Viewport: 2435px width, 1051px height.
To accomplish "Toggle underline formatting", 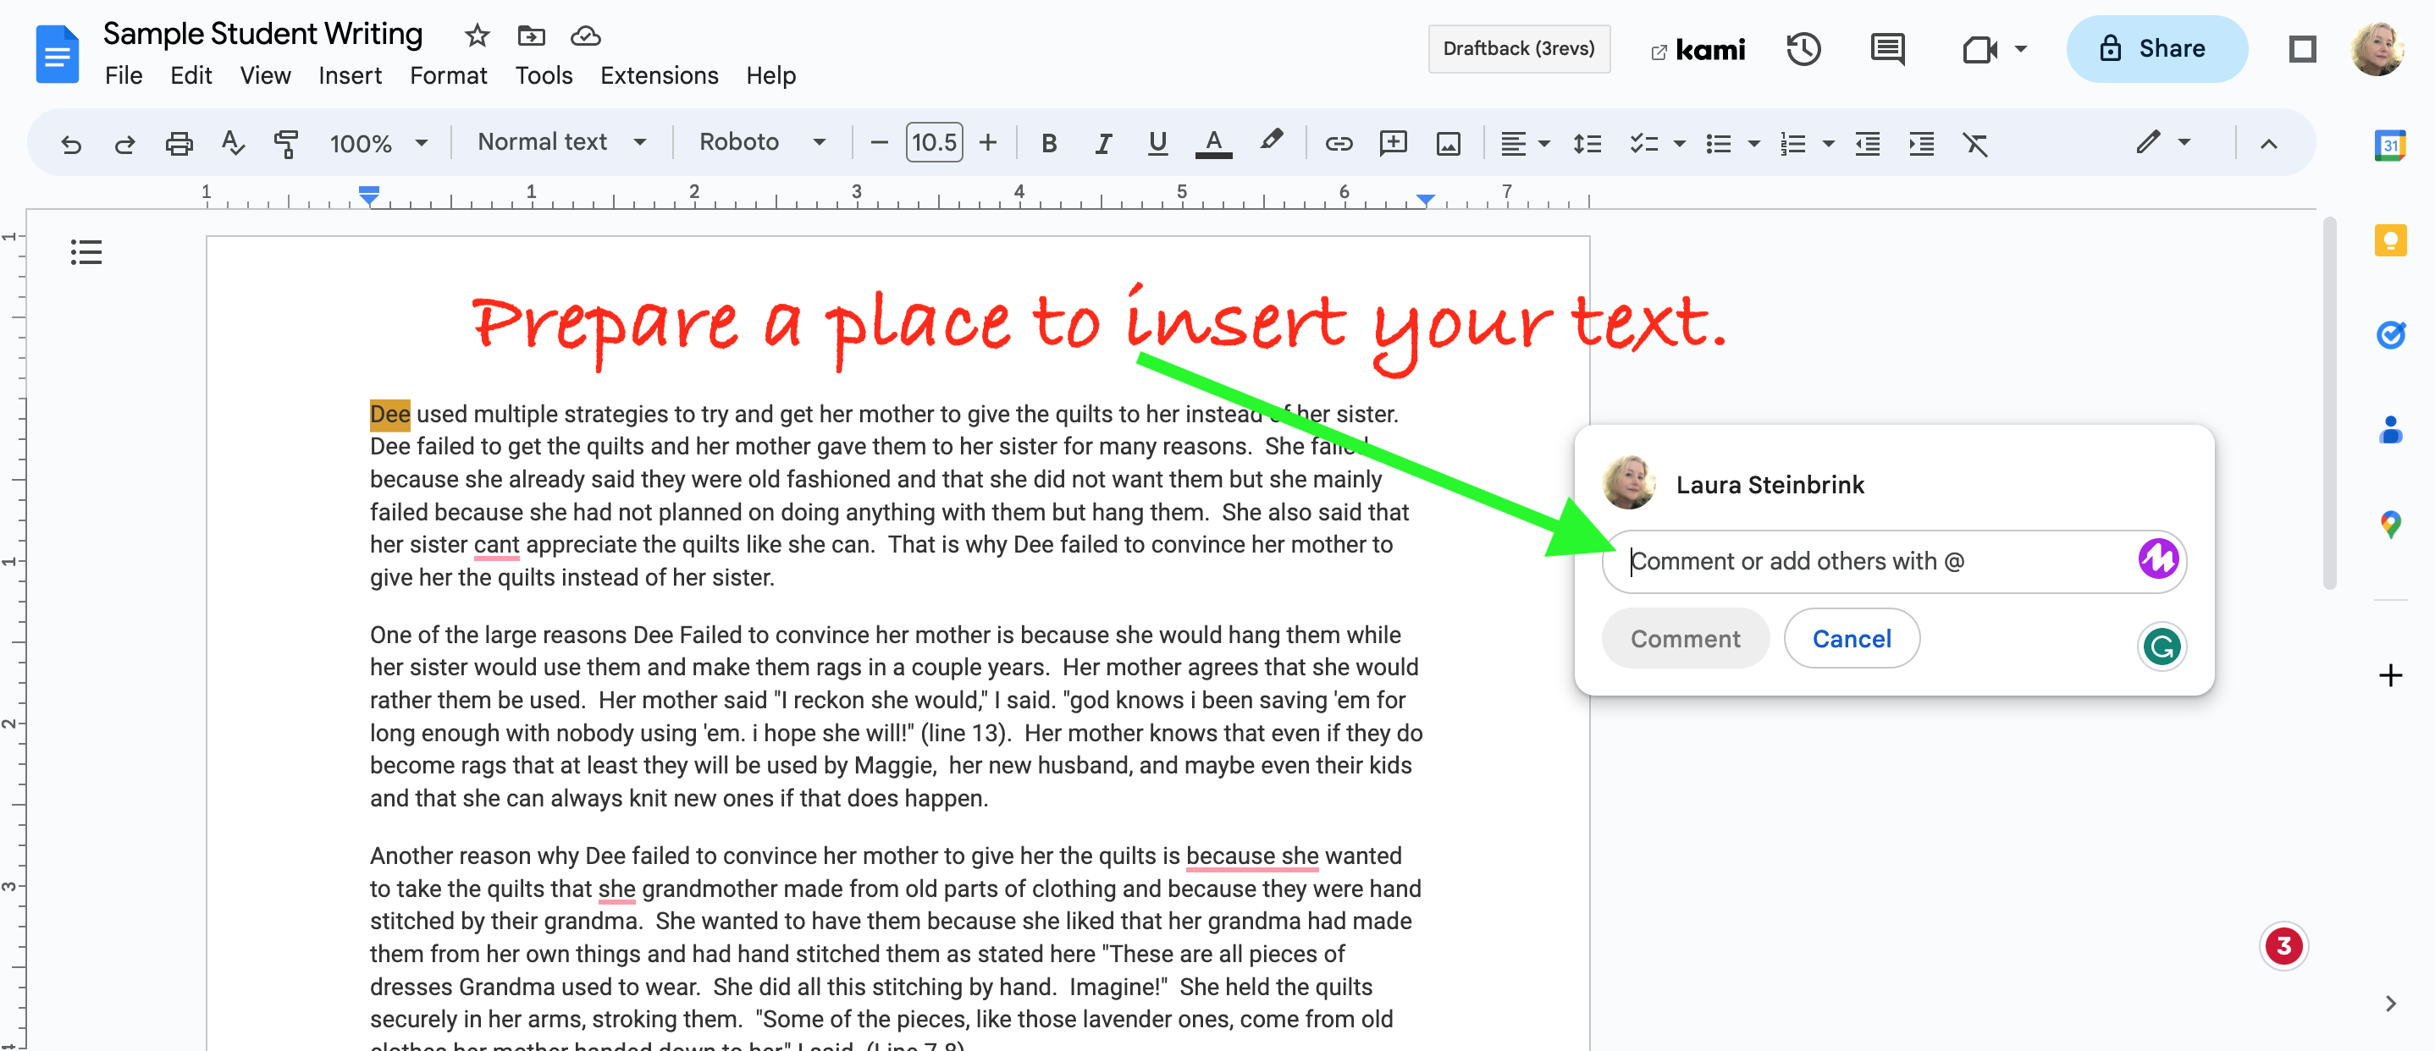I will click(1157, 143).
